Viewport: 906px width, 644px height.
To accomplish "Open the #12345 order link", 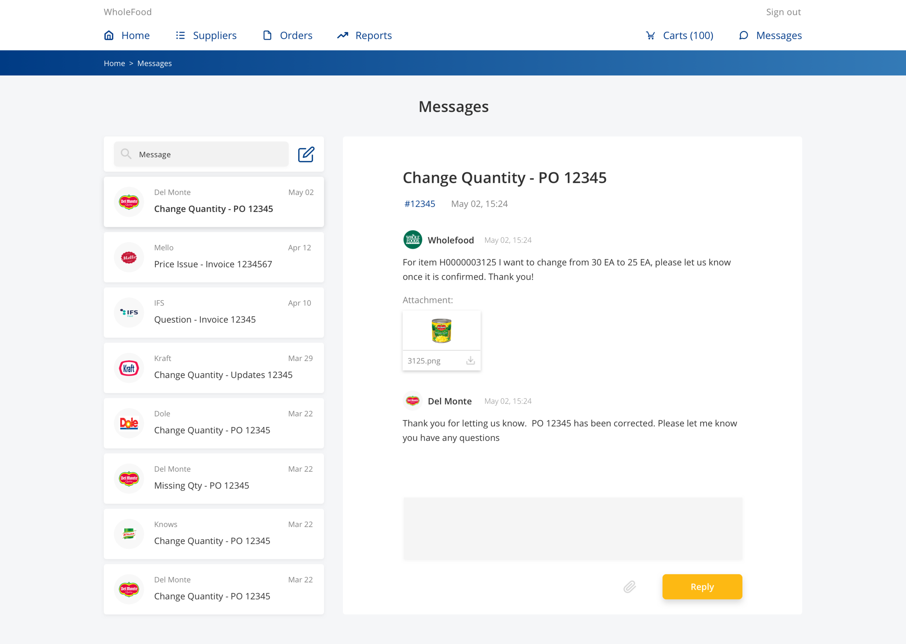I will 419,204.
